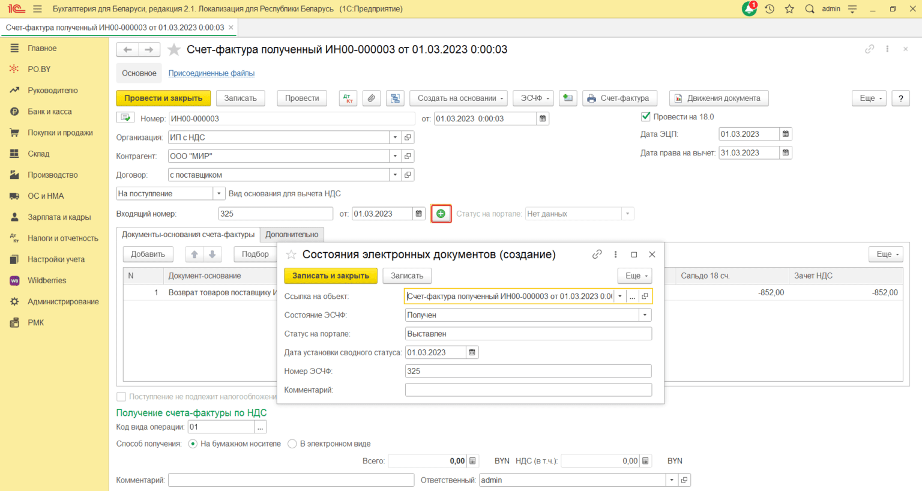Expand the Состояние ЭСЧФ dropdown
922x491 pixels.
pos(645,315)
